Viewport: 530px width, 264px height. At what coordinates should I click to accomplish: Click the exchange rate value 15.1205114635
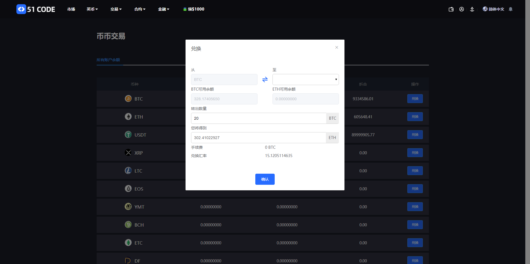279,156
